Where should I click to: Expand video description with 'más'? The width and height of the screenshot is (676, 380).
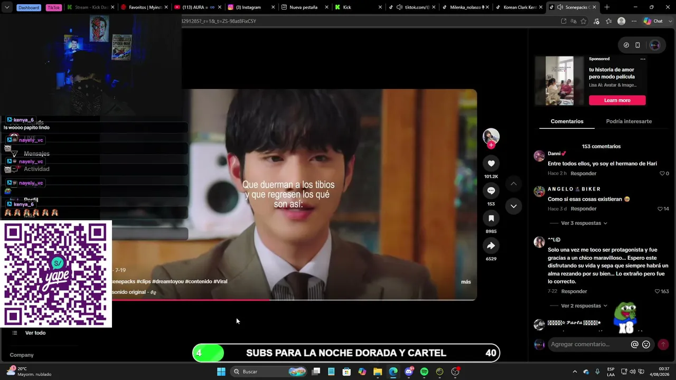point(466,282)
